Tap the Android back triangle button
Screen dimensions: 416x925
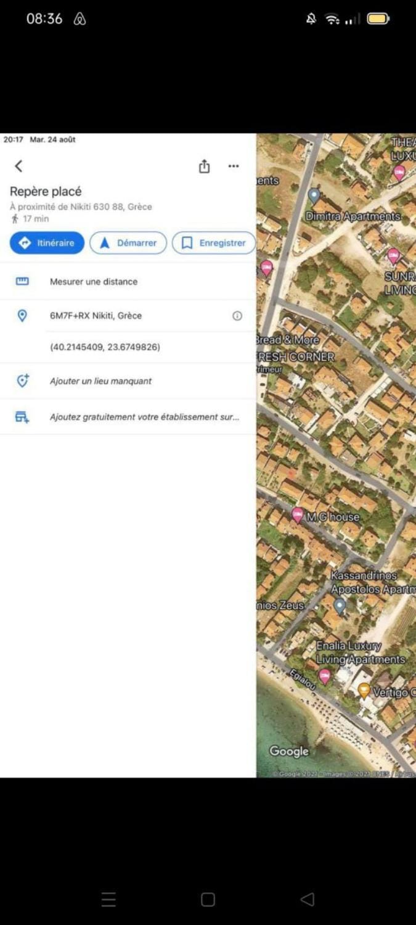[x=307, y=900]
